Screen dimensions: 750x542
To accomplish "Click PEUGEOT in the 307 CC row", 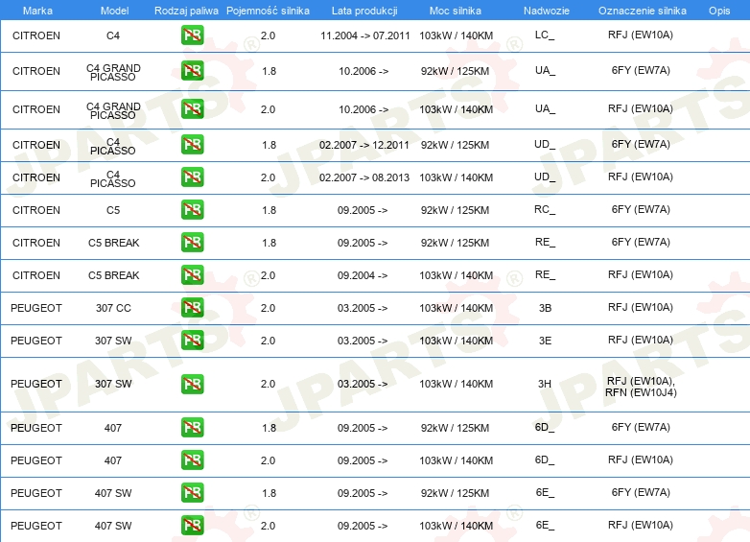I will (x=36, y=308).
